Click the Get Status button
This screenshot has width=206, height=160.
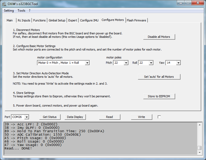50,117
